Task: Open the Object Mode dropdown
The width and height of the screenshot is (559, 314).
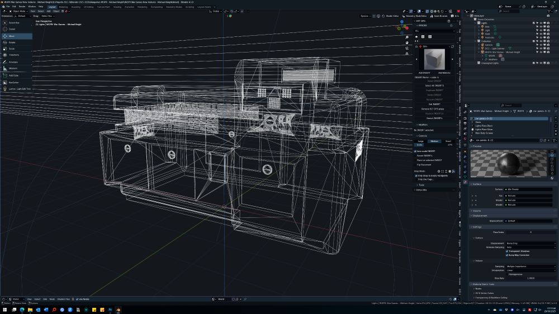Action: [18, 11]
